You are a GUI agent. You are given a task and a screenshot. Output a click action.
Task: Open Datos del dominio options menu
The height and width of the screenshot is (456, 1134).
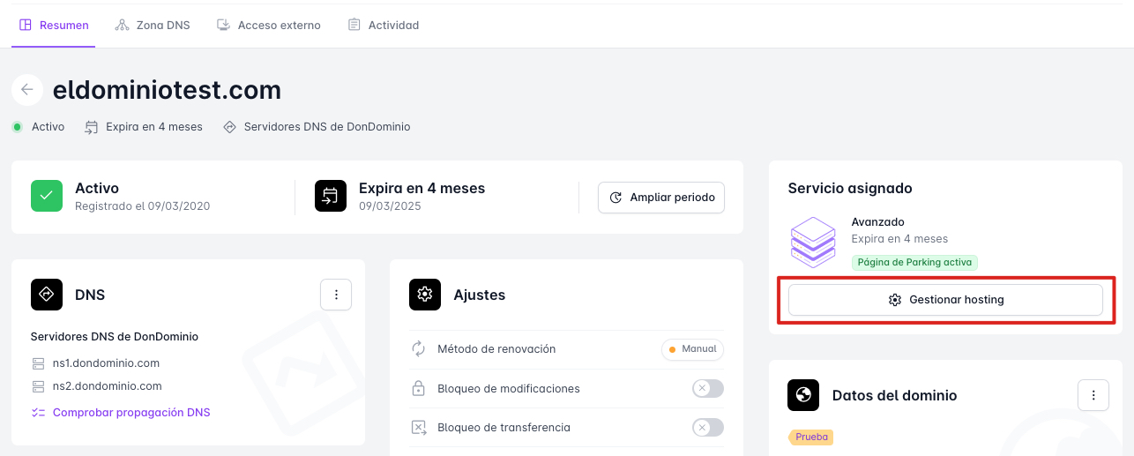[1093, 395]
